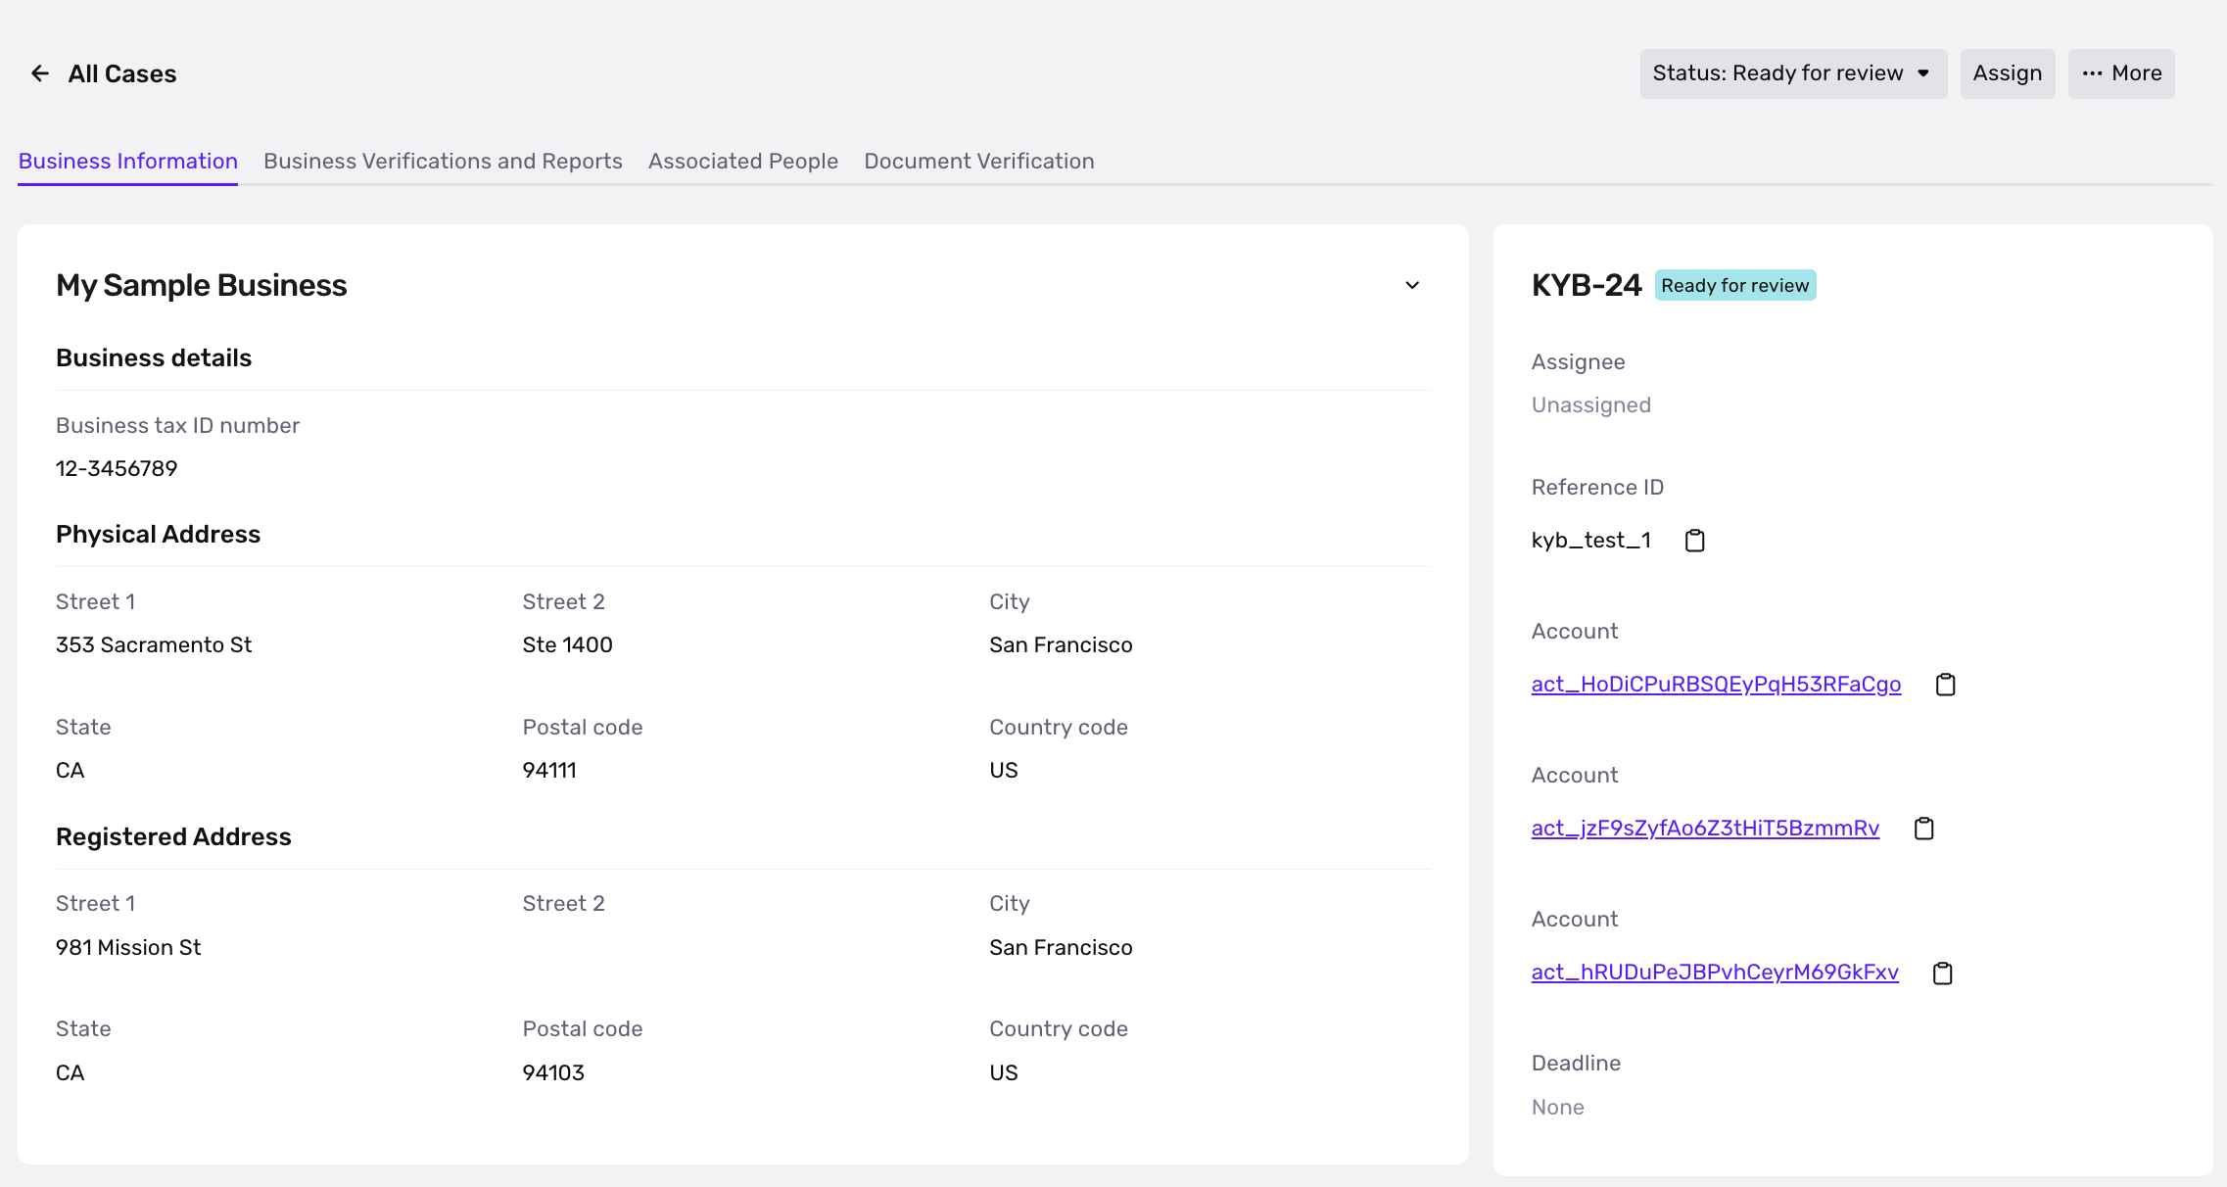
Task: Open the Associated People tab
Action: coord(742,161)
